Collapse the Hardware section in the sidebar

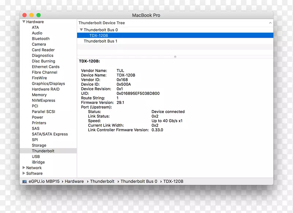click(x=24, y=22)
